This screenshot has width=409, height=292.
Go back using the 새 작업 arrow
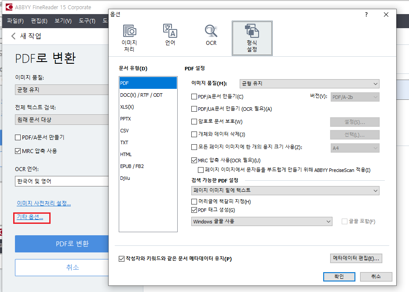[14, 36]
